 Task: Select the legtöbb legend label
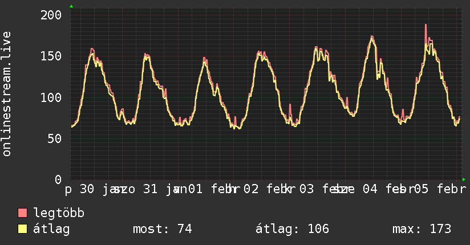point(59,213)
